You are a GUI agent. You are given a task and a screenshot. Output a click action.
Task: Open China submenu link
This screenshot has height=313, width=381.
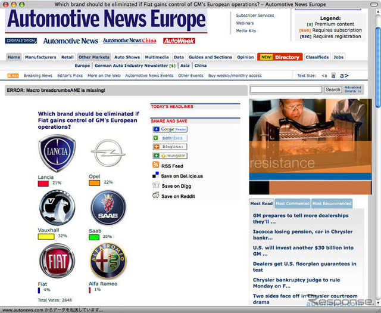point(201,66)
